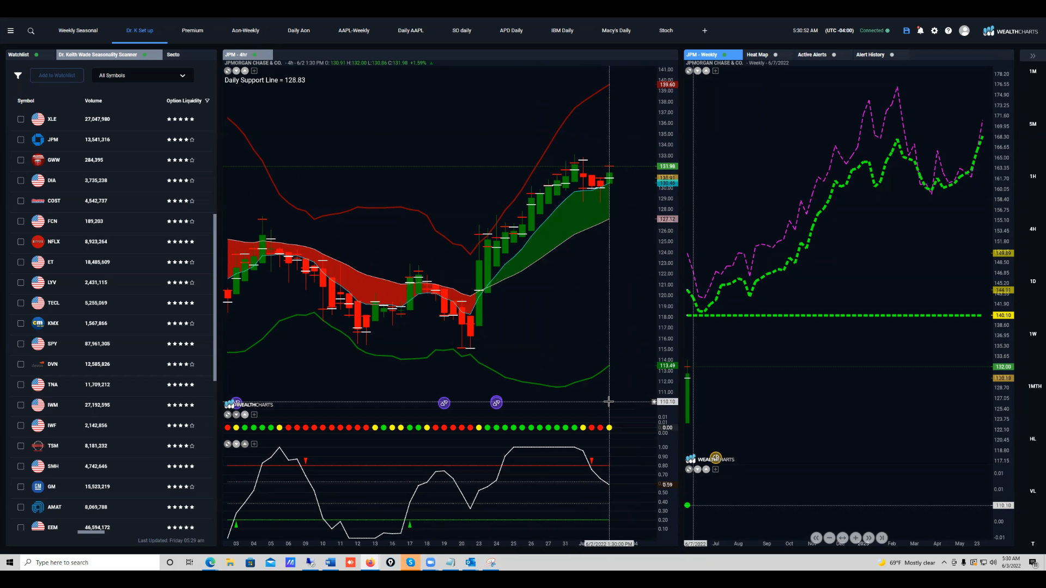Collapse the right timeframe sidebar chevrons

pyautogui.click(x=1032, y=56)
